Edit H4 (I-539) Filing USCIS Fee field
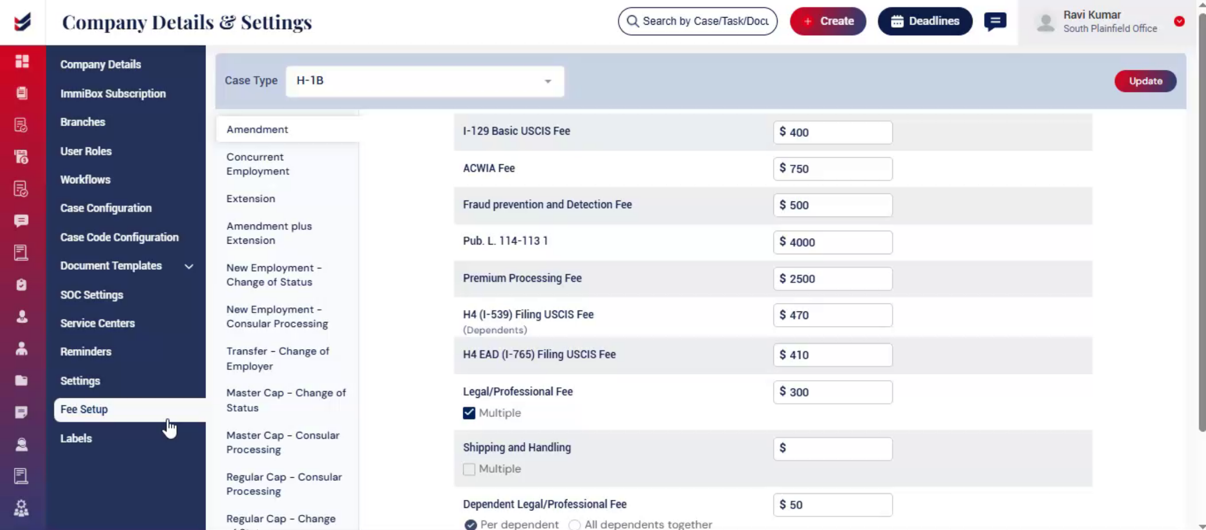Viewport: 1206px width, 530px height. pos(833,315)
